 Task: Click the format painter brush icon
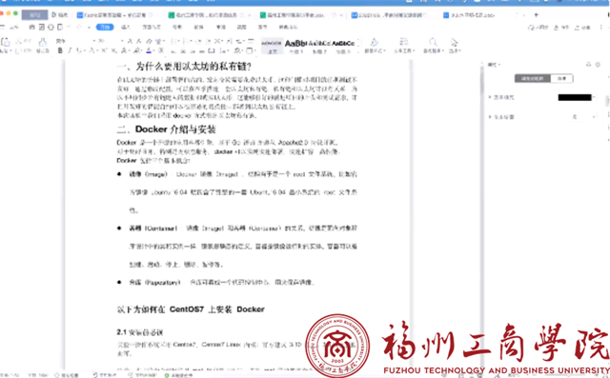click(43, 42)
